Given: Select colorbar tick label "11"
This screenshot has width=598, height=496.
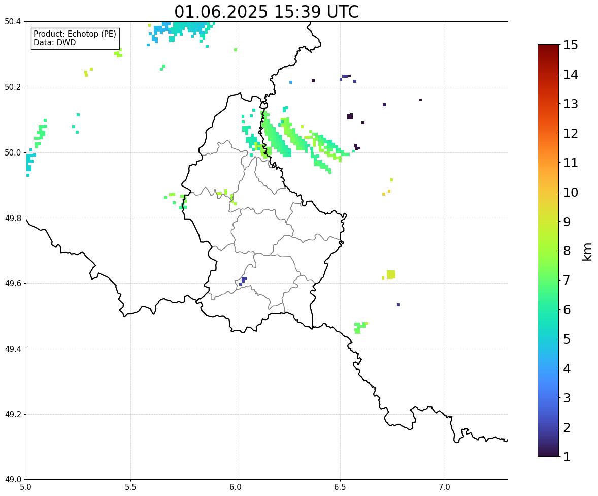Looking at the screenshot, I should (x=571, y=163).
